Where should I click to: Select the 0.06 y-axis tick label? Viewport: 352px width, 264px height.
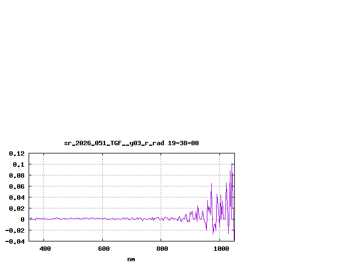tap(16, 186)
